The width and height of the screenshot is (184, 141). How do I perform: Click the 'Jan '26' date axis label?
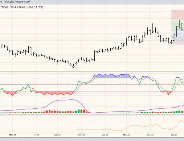coord(105,135)
